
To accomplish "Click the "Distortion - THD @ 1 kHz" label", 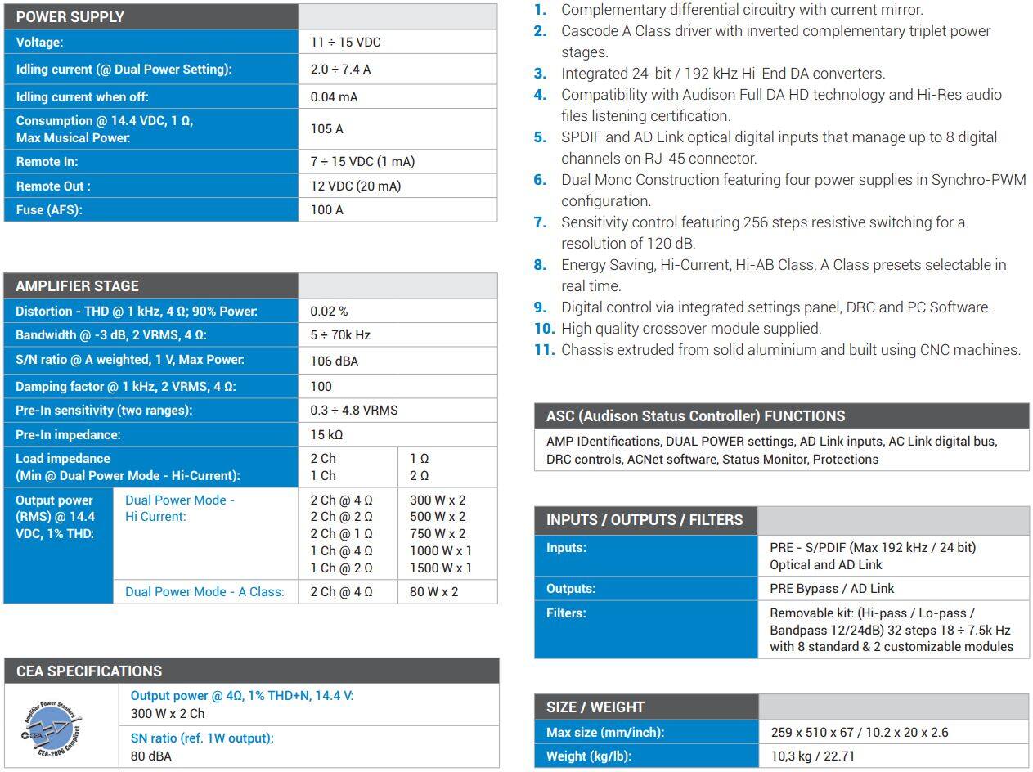I will (x=137, y=311).
